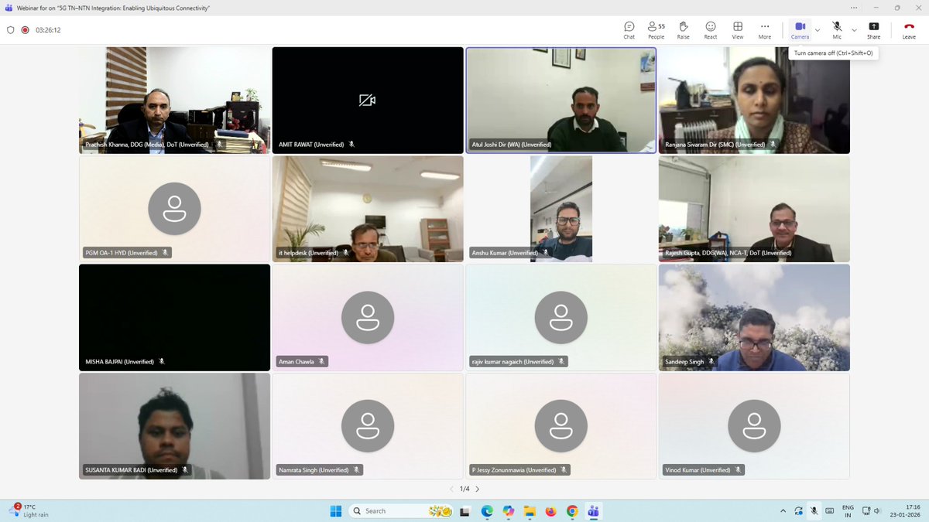Turn the Camera off
This screenshot has height=522, width=929.
800,29
